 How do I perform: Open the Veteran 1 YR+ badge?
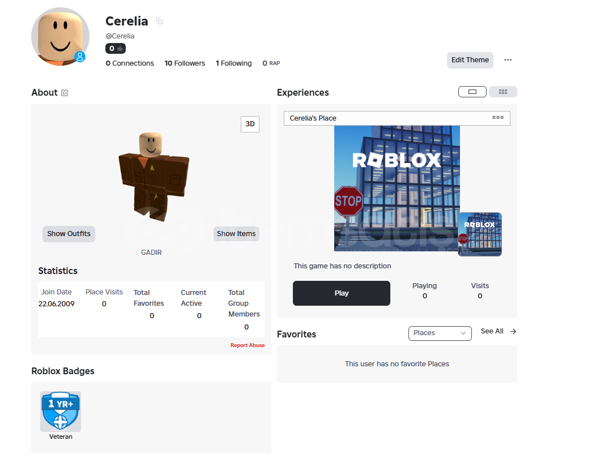click(61, 412)
